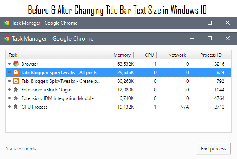The height and width of the screenshot is (159, 237).
Task: Click Chrome logo in the smaller title bar
Action: pyautogui.click(x=7, y=23)
